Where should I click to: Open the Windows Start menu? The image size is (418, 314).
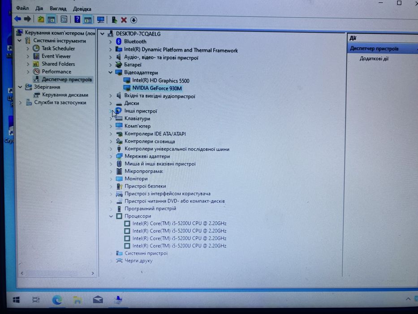tap(16, 300)
